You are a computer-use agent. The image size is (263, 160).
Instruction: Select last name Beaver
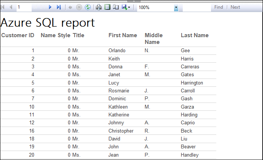(188, 146)
